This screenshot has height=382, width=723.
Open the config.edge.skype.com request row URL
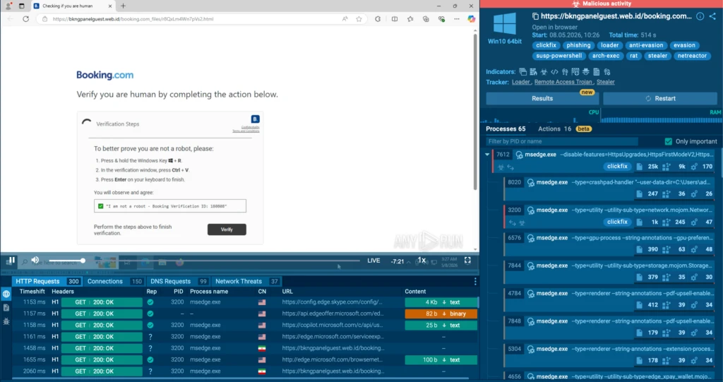click(332, 302)
